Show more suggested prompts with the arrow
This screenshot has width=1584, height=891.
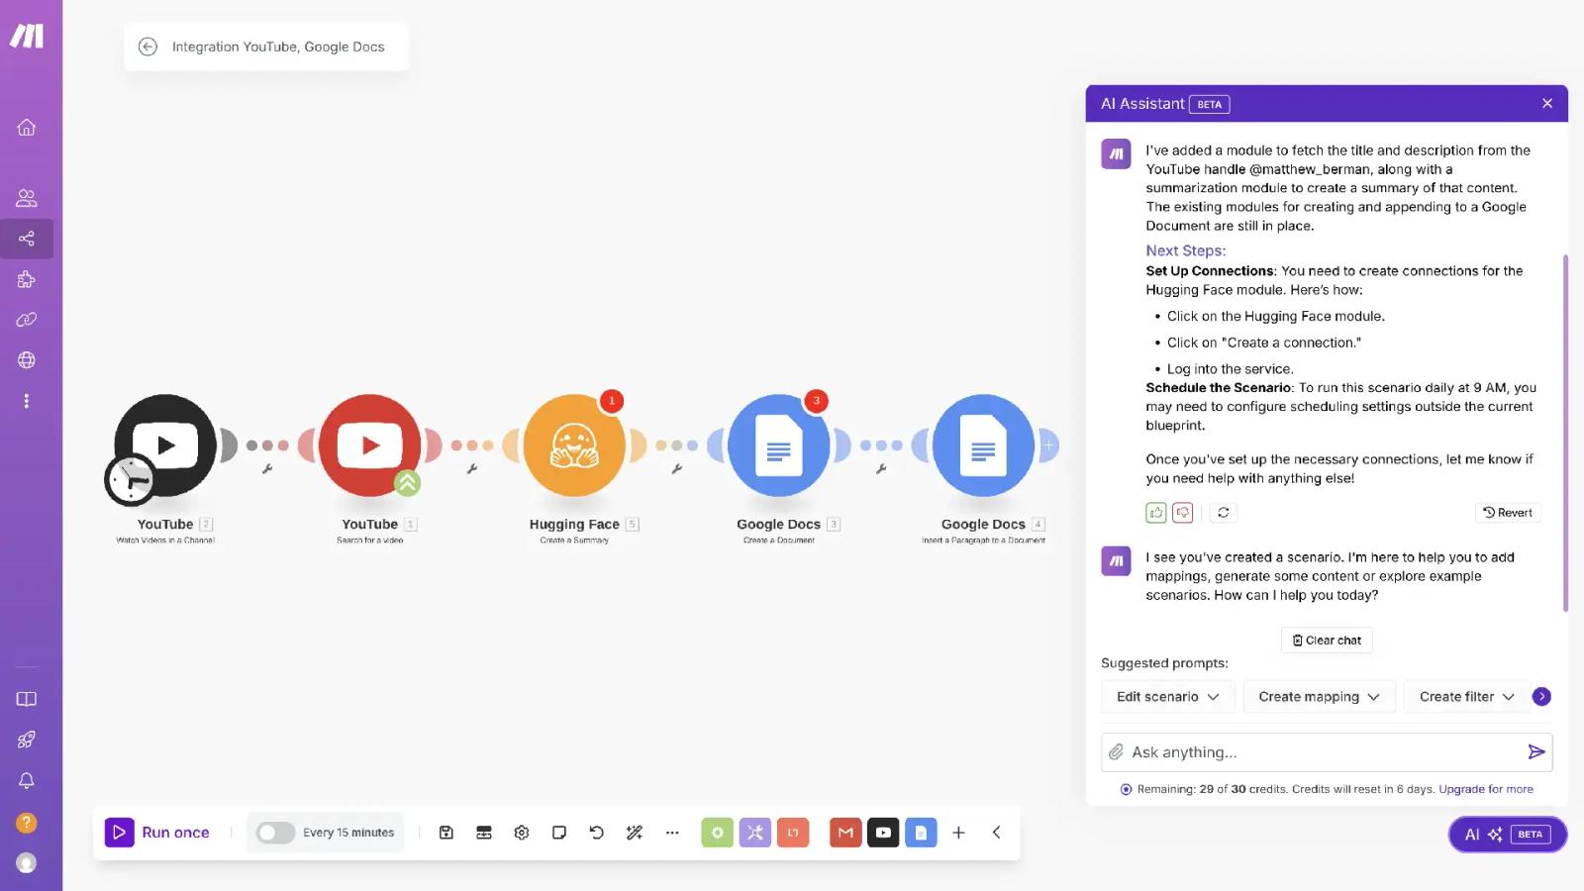coord(1541,697)
